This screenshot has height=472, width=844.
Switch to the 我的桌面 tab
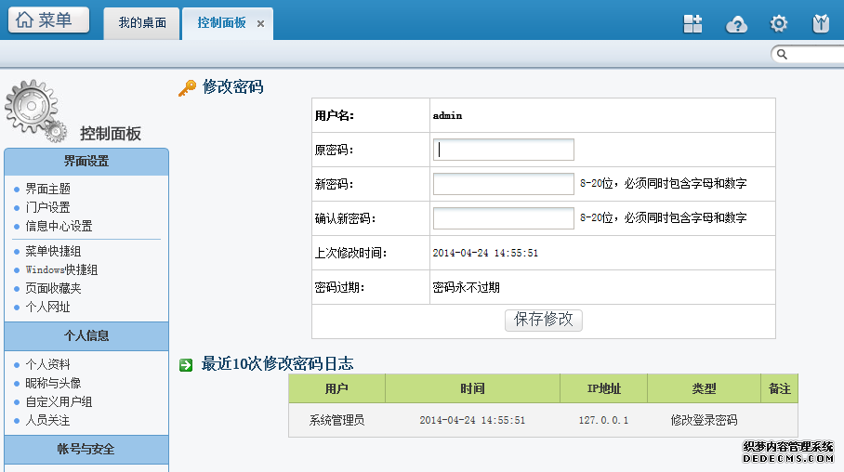coord(141,23)
